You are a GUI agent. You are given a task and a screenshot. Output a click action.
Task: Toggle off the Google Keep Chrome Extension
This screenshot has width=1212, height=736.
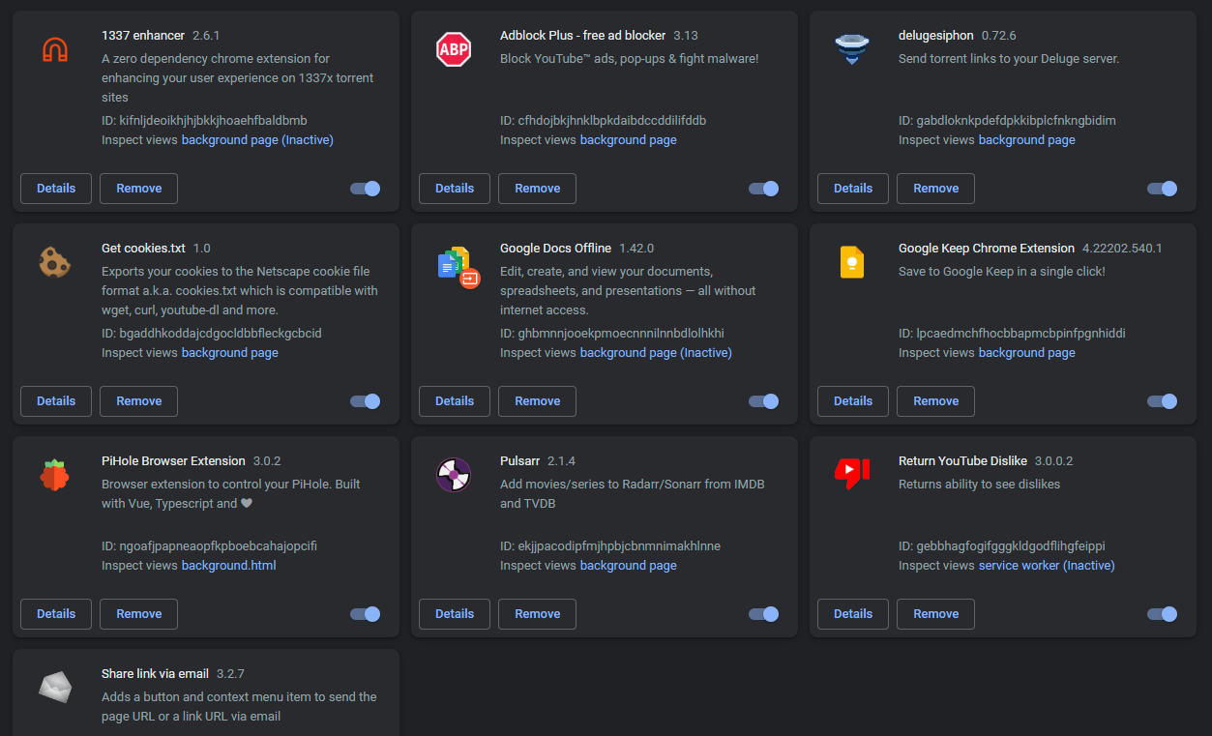click(x=1163, y=401)
